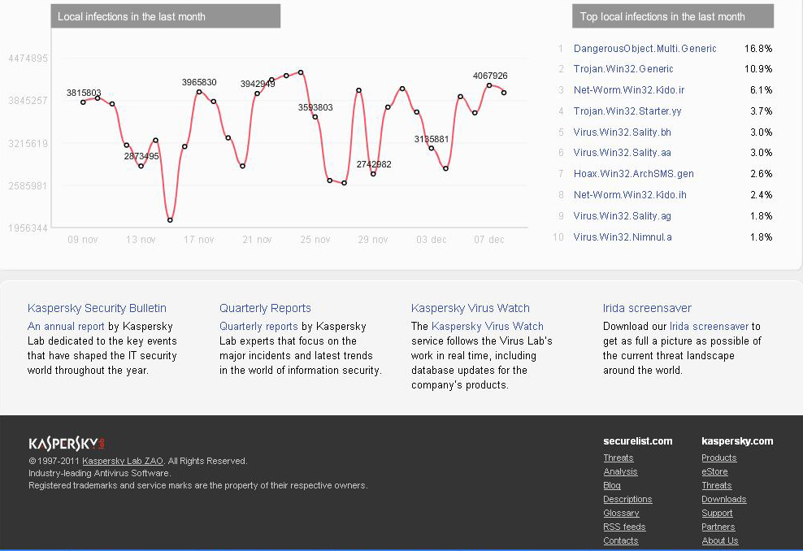Open the Quarterly Reports heading link

tap(265, 308)
